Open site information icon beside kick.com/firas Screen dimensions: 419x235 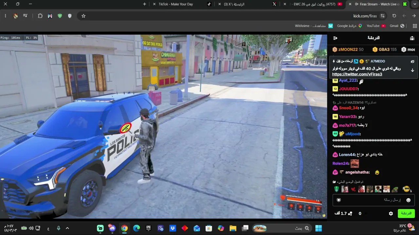point(383,16)
